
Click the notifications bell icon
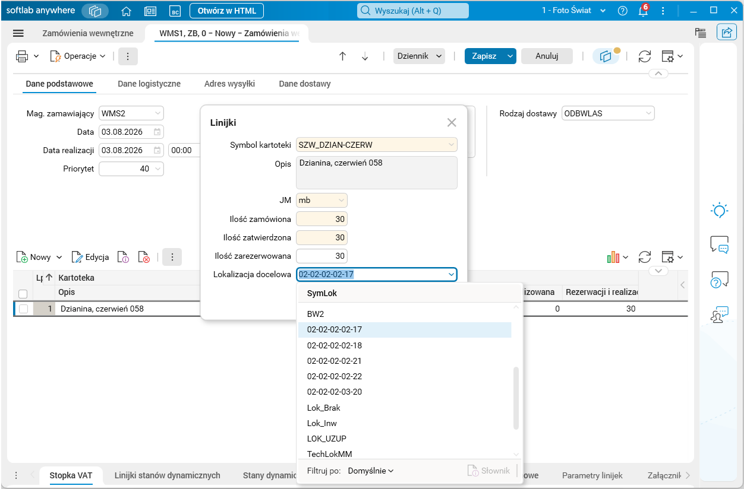click(x=643, y=11)
